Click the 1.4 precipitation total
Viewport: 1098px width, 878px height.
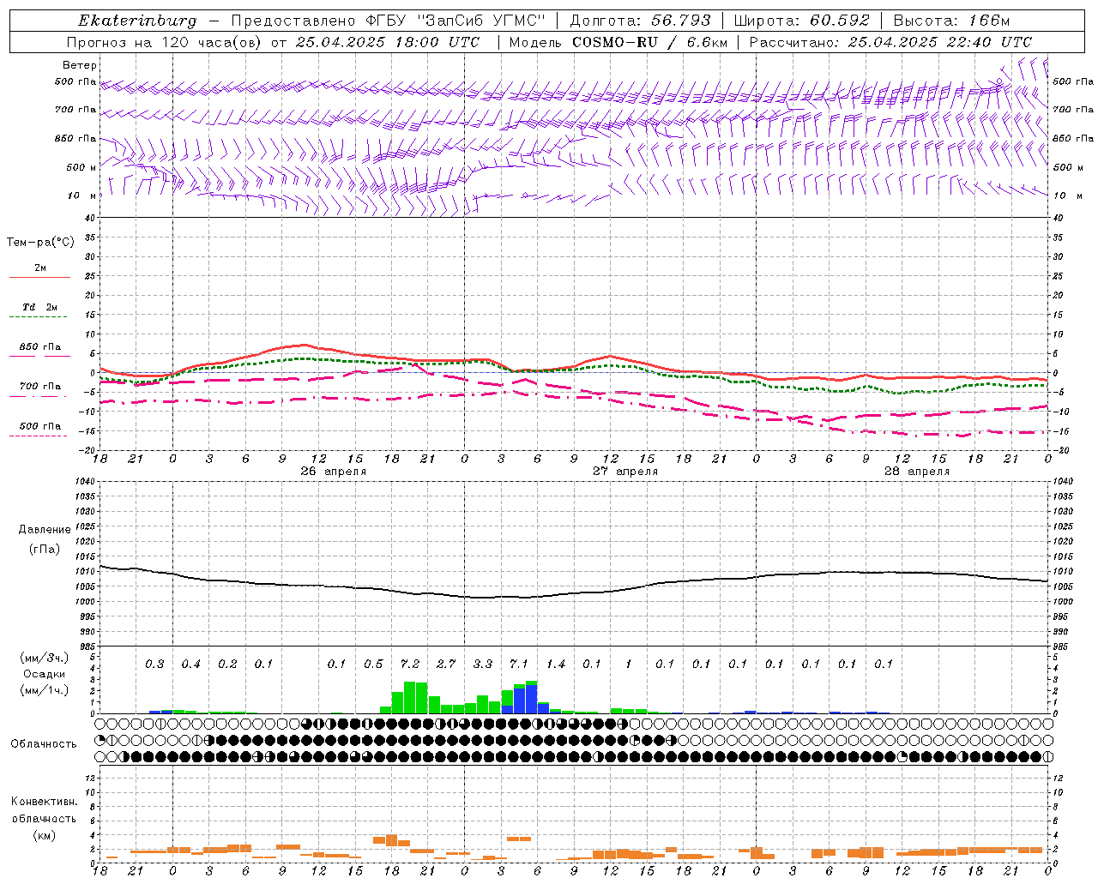coord(556,664)
